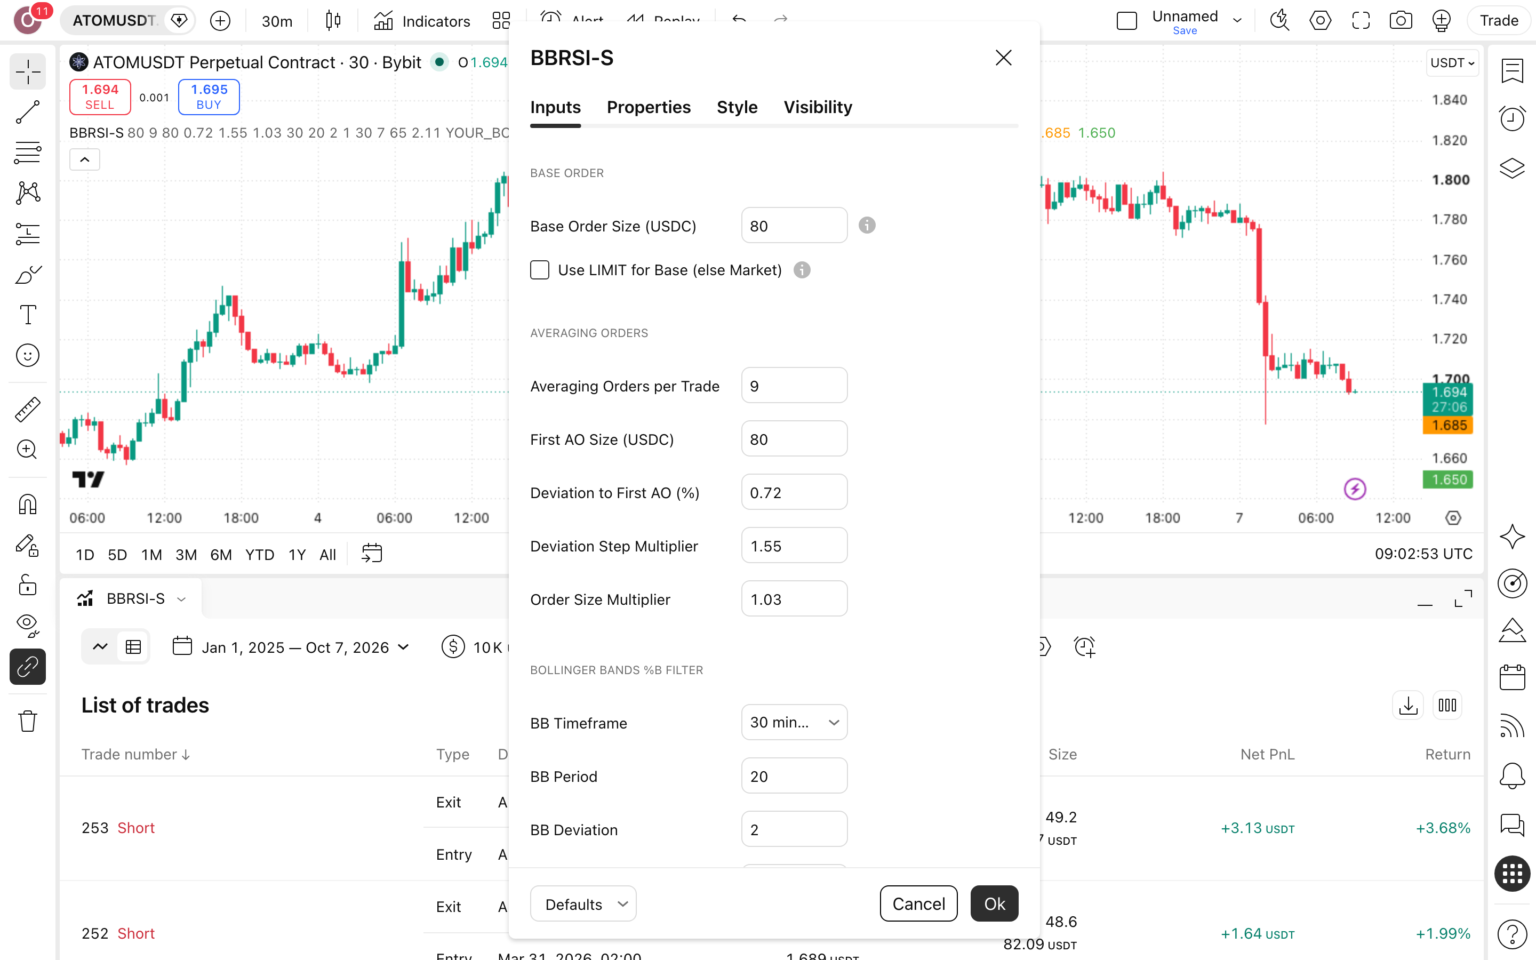The width and height of the screenshot is (1536, 960).
Task: Toggle stay in drawing mode link icon
Action: click(27, 667)
